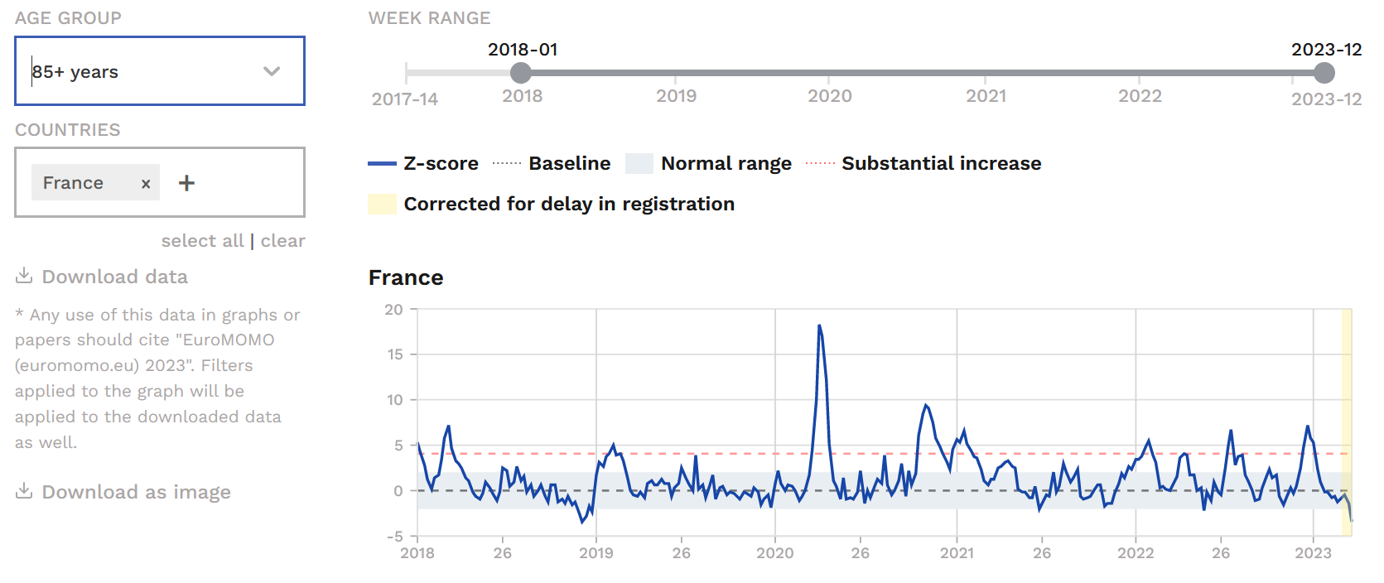Image resolution: width=1384 pixels, height=583 pixels.
Task: Click the 2020 peak on France chart
Action: coord(819,325)
